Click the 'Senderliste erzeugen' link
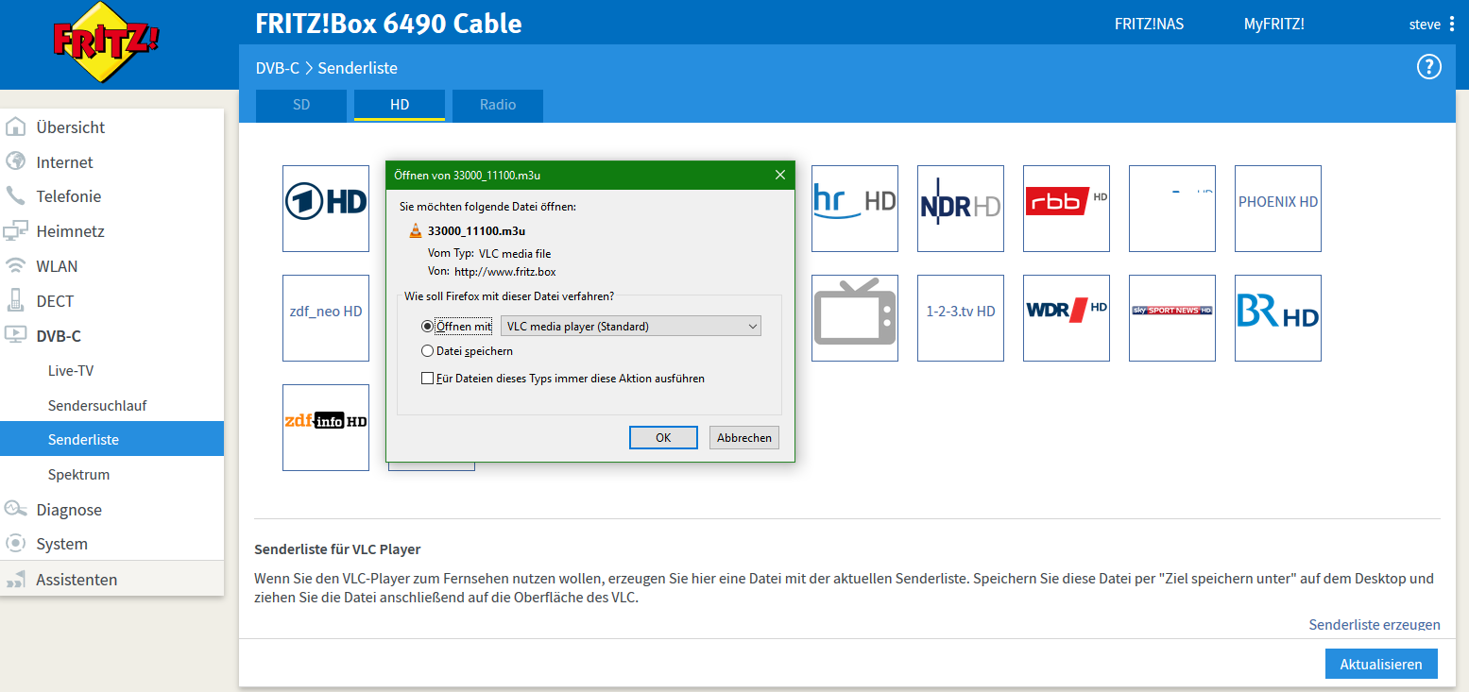Viewport: 1469px width, 692px height. (1375, 624)
